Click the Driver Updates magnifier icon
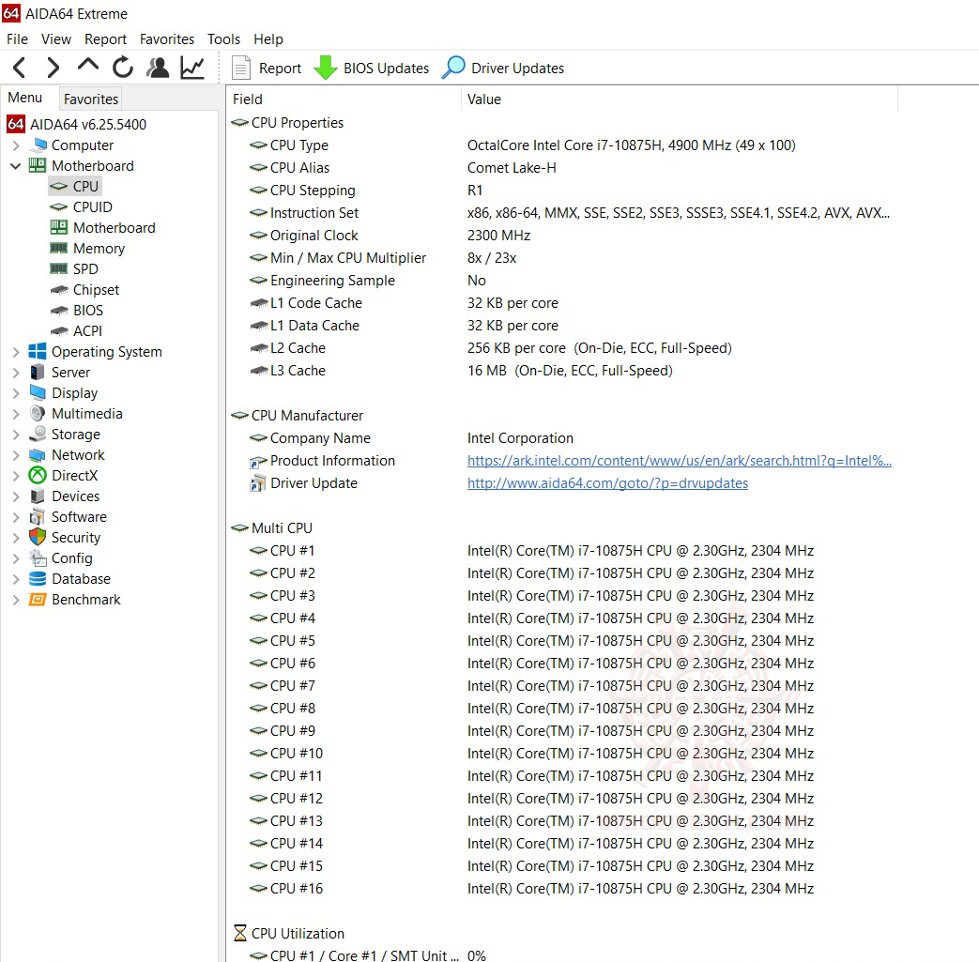The width and height of the screenshot is (979, 962). pyautogui.click(x=453, y=68)
